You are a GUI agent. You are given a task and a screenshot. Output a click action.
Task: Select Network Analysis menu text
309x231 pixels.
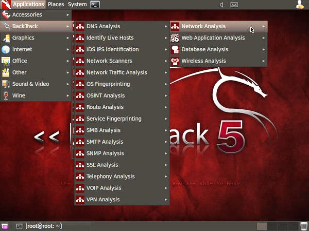pyautogui.click(x=203, y=26)
